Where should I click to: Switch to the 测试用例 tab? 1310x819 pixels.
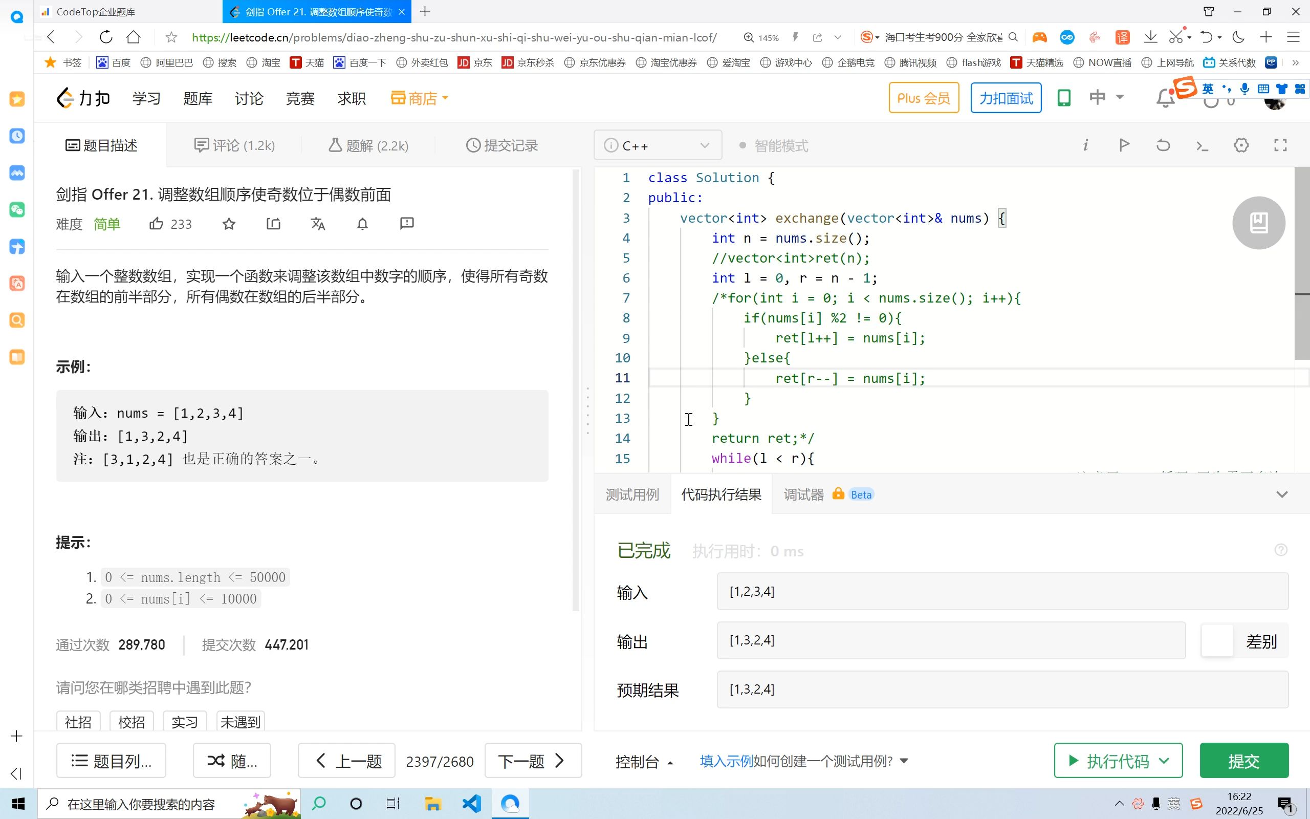point(632,494)
